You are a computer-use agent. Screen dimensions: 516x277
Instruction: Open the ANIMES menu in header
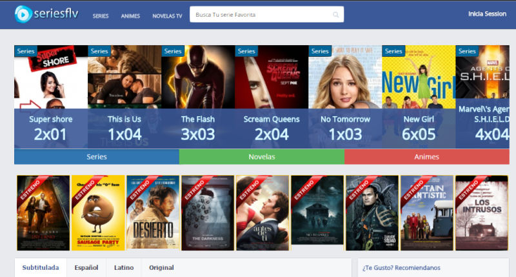point(130,15)
